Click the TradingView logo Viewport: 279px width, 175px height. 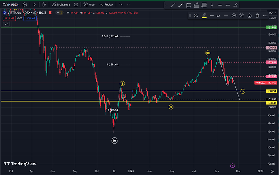point(20,164)
